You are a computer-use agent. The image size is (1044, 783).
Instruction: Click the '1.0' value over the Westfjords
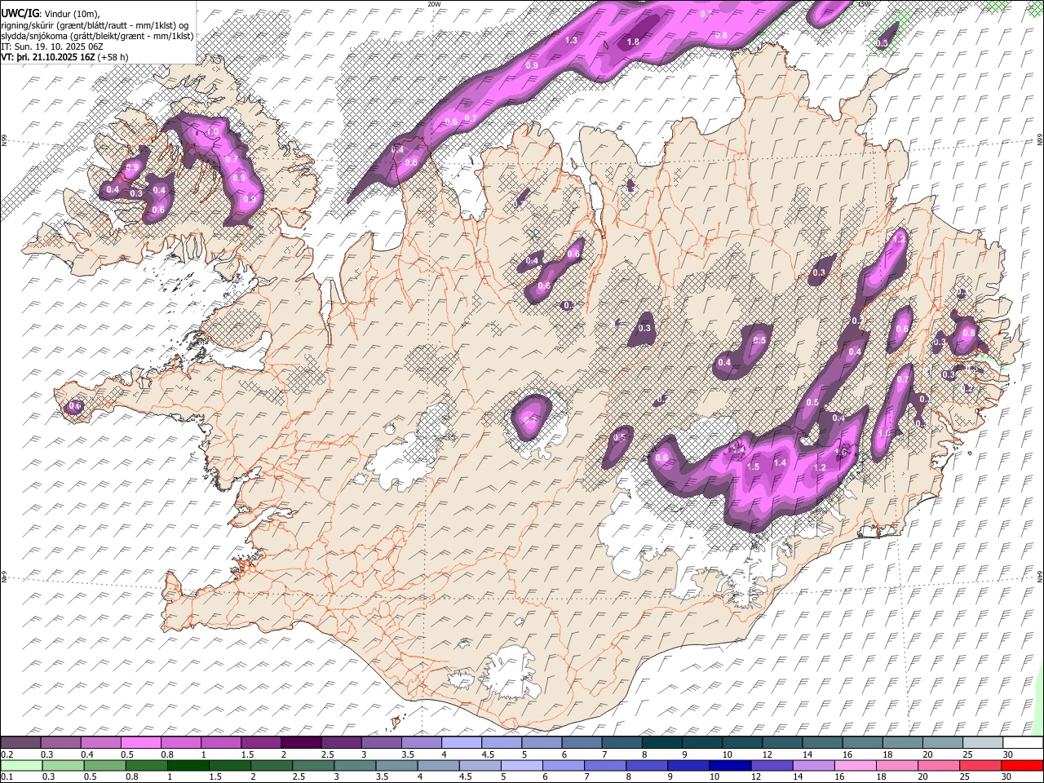pyautogui.click(x=214, y=131)
